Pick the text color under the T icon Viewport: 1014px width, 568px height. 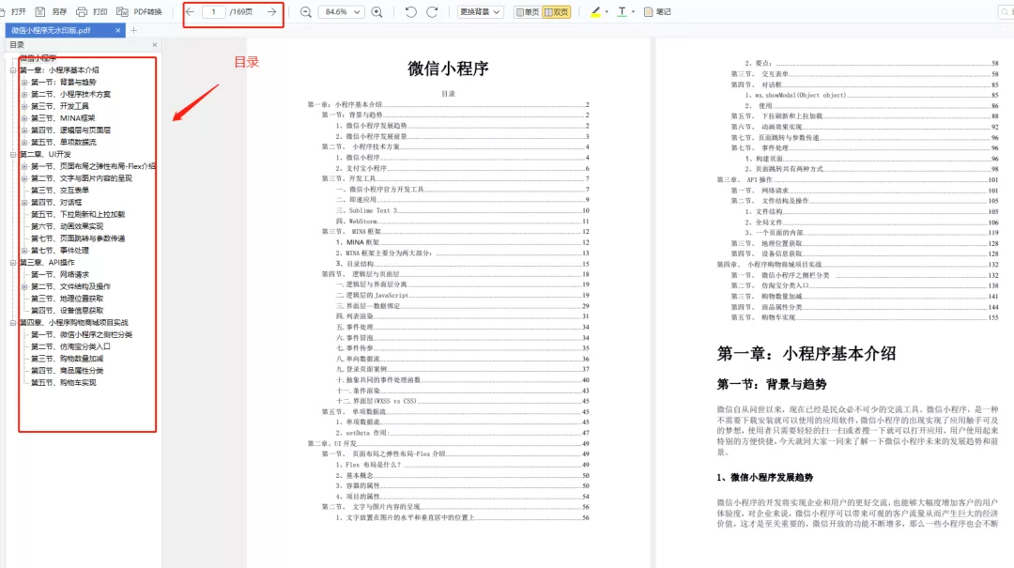[622, 12]
